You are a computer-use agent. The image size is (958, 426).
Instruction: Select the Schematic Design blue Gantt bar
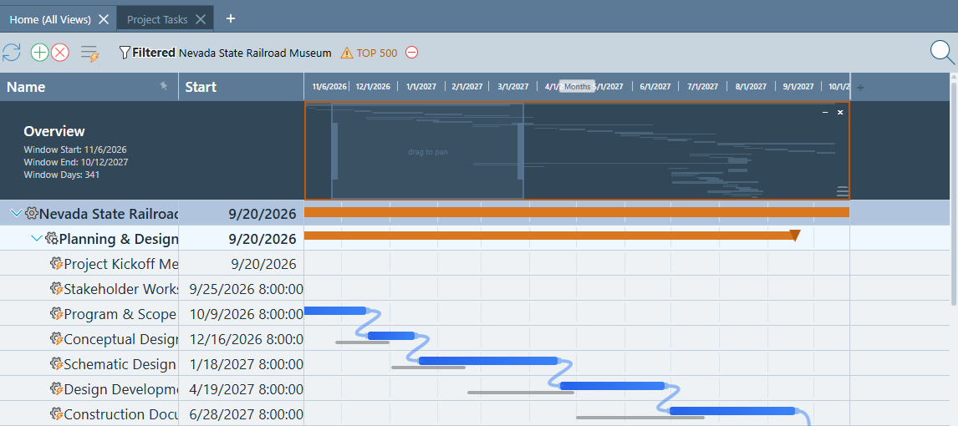point(488,361)
